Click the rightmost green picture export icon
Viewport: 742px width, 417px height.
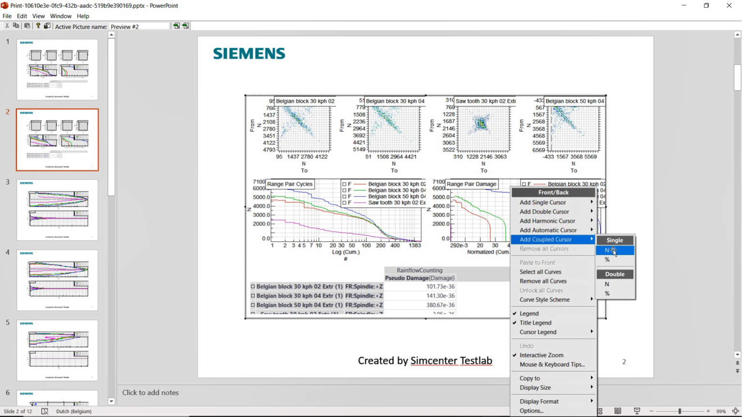pos(186,26)
